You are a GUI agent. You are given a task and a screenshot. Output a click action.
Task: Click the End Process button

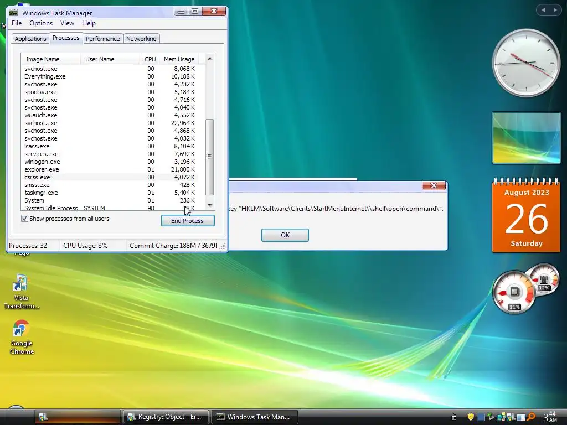click(x=188, y=221)
